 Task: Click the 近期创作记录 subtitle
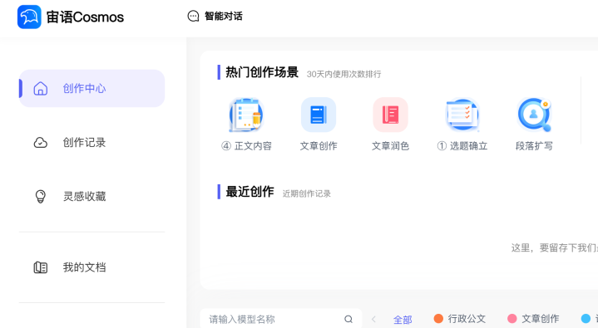(307, 194)
